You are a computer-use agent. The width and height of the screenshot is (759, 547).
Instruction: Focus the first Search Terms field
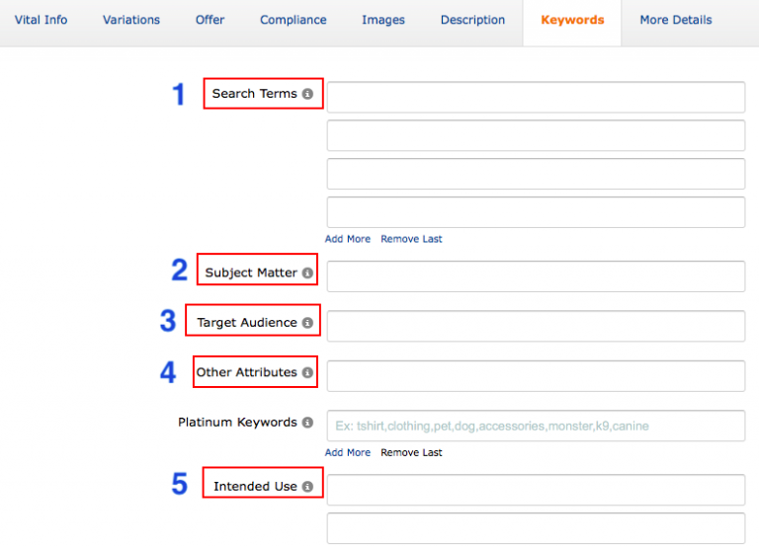(x=536, y=97)
